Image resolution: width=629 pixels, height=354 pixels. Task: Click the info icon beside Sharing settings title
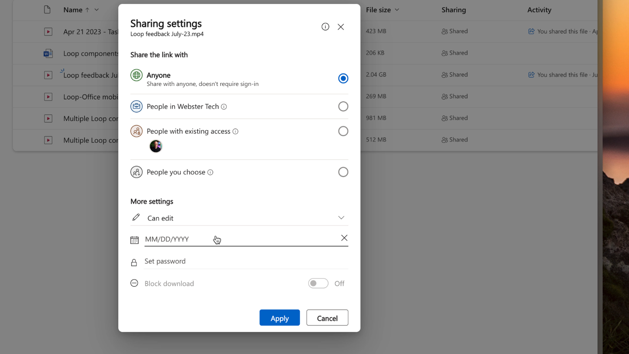325,27
